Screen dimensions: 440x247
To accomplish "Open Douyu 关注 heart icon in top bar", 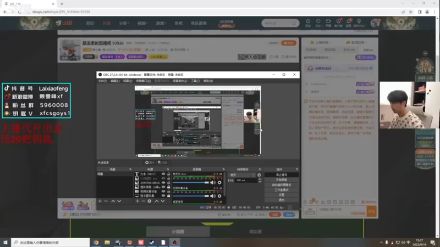I will pos(318,23).
